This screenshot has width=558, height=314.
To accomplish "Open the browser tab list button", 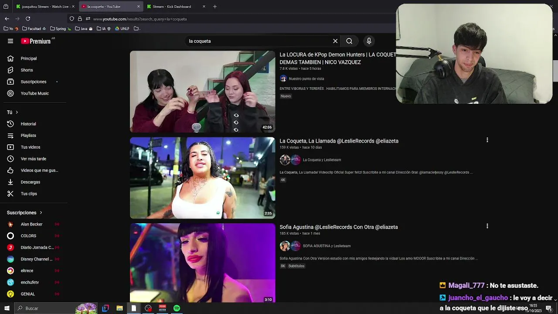I will (x=6, y=7).
